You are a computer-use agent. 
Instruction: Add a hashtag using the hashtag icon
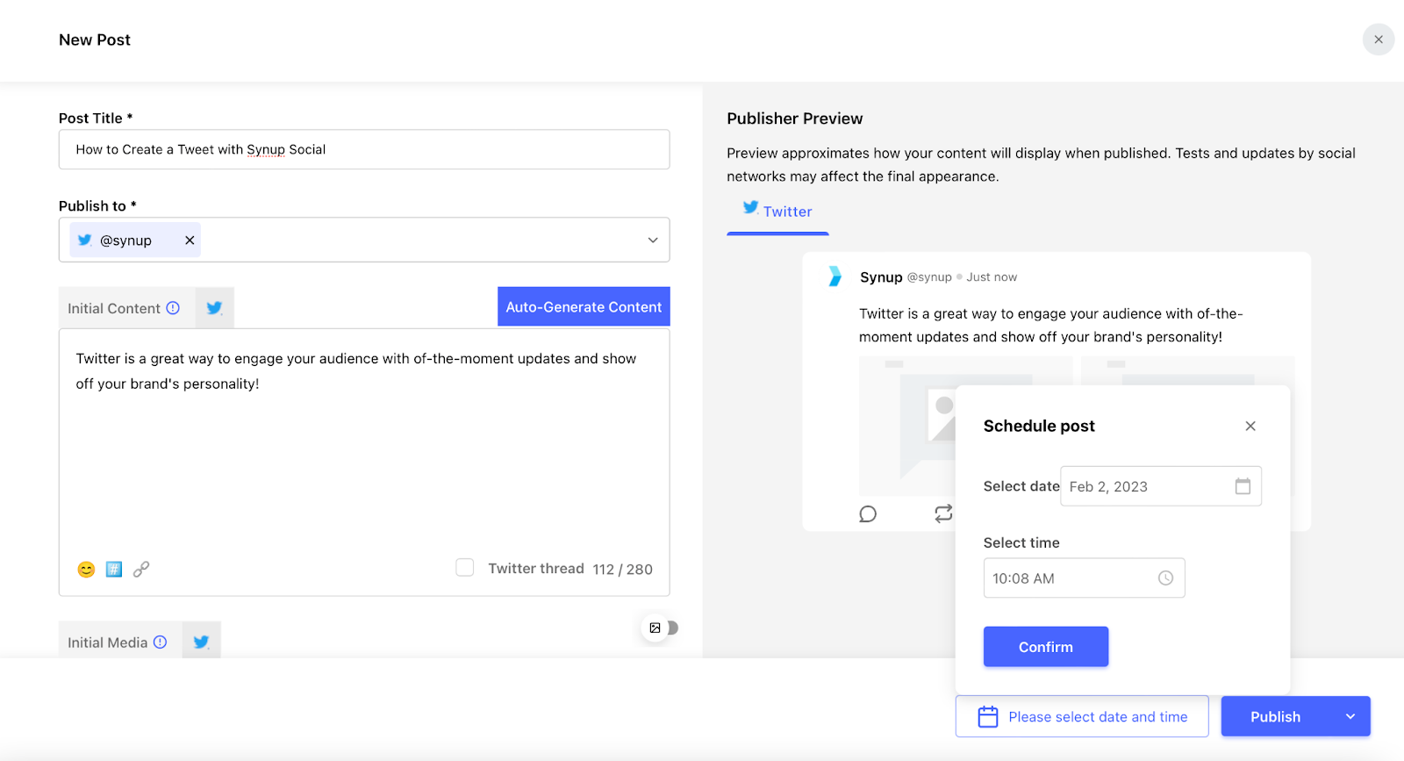click(x=114, y=570)
